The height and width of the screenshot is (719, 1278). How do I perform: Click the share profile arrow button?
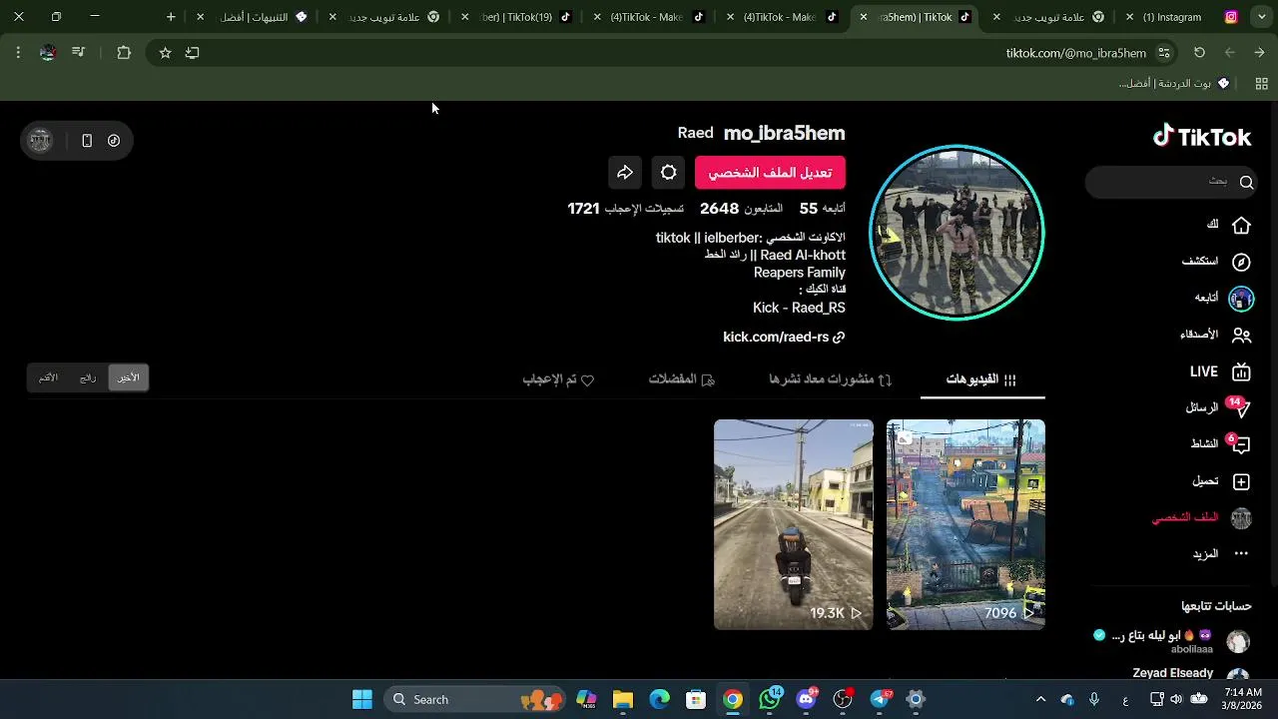pyautogui.click(x=625, y=173)
